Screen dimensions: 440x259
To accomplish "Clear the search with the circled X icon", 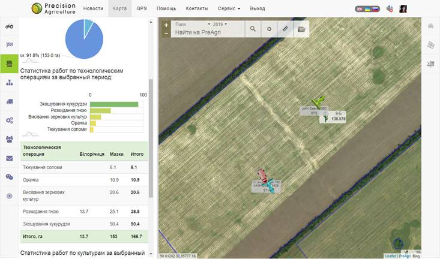I will point(269,29).
